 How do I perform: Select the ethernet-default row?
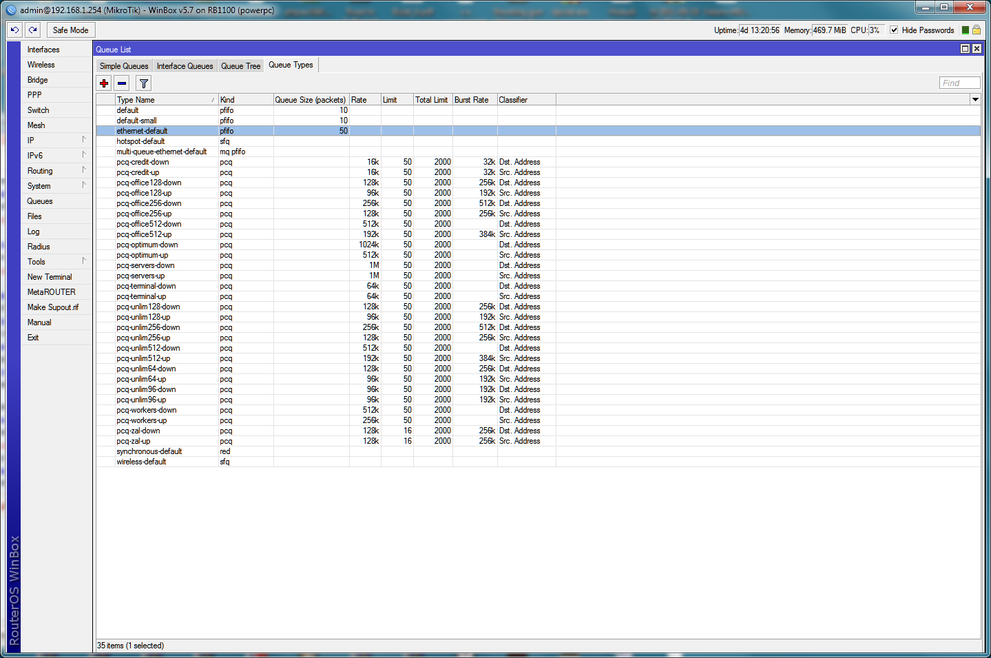pos(538,131)
